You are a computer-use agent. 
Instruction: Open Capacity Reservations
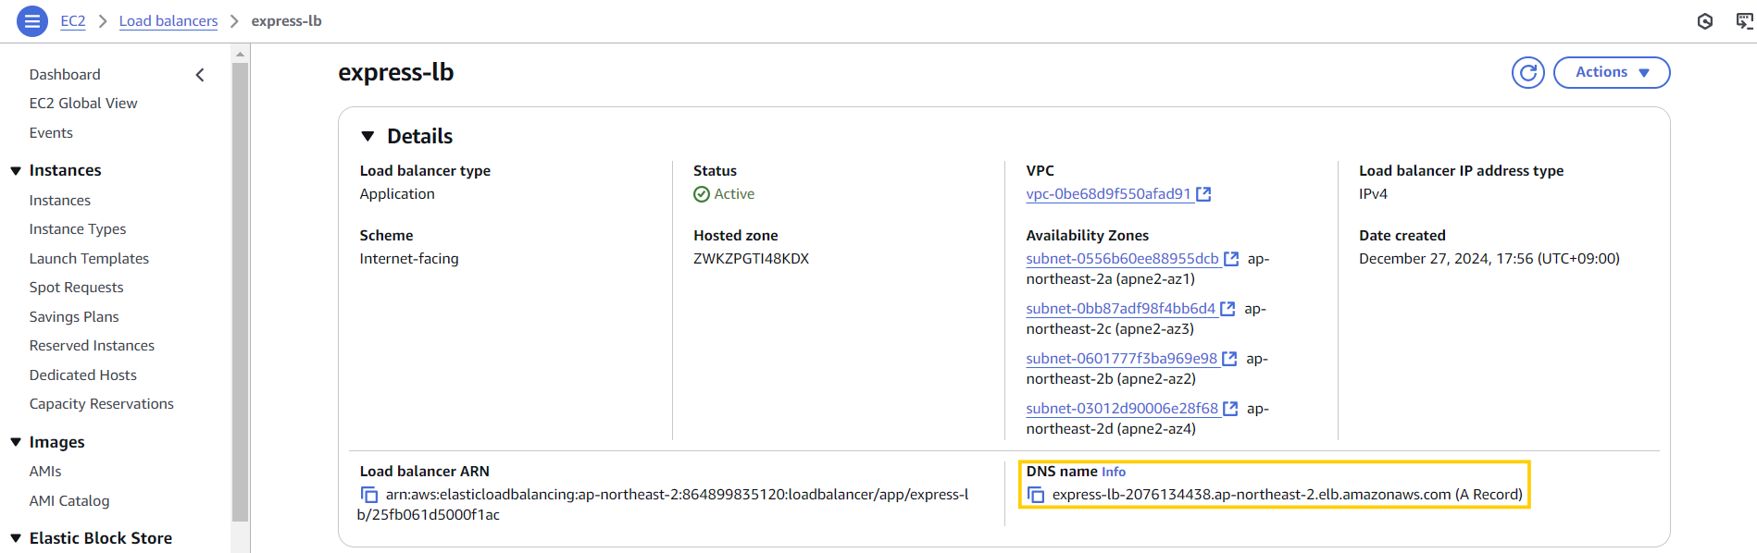(x=102, y=404)
